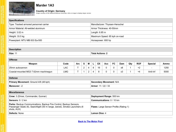Click the Lemon Dice: 4 cell
The image size is (176, 132).
tap(131, 113)
